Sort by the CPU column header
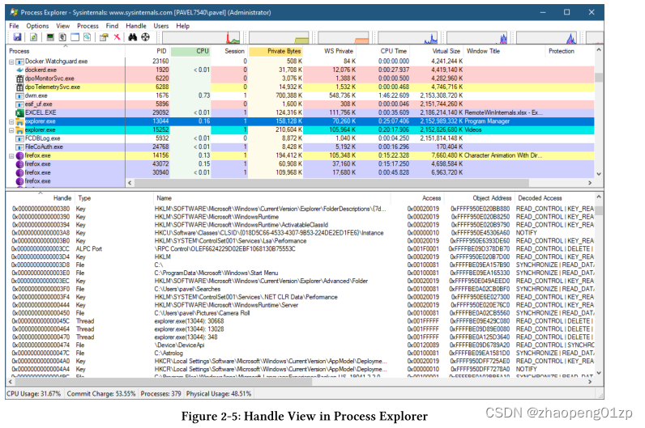 [x=190, y=51]
